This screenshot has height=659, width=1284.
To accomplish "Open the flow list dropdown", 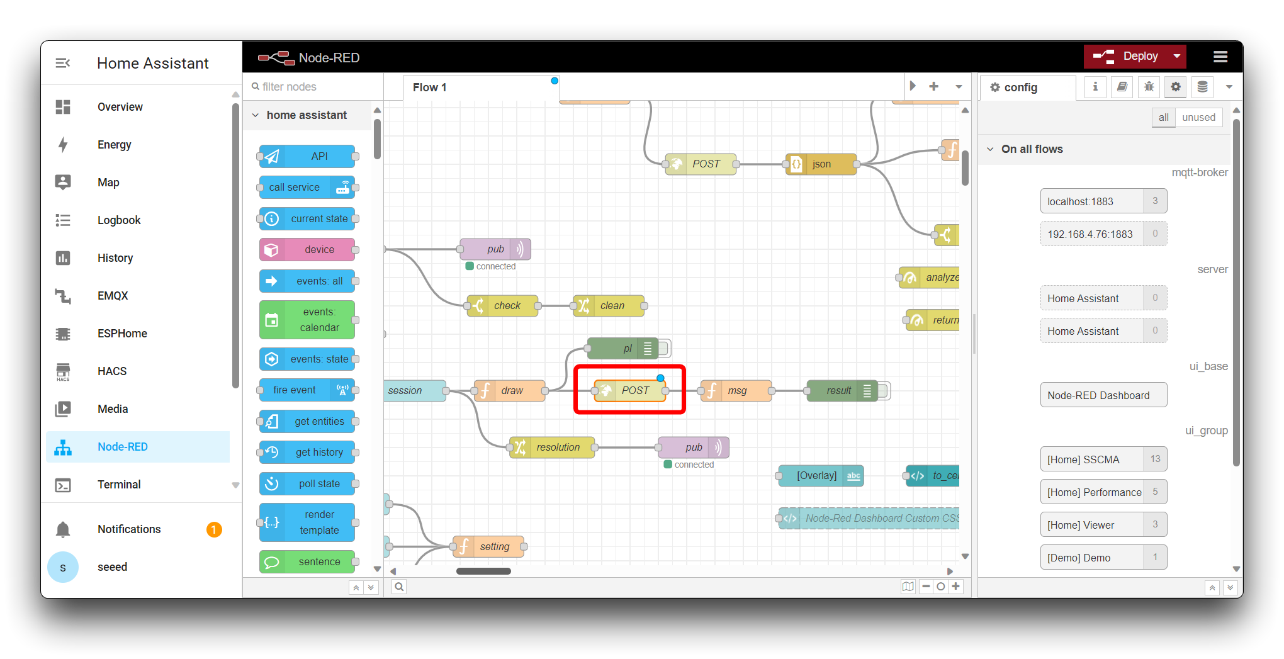I will 959,87.
